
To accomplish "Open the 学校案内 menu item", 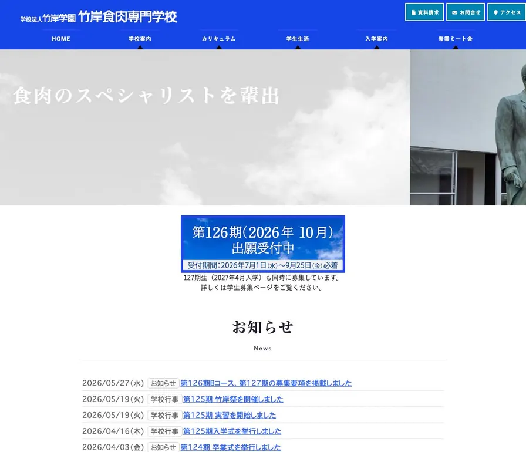I will (140, 39).
